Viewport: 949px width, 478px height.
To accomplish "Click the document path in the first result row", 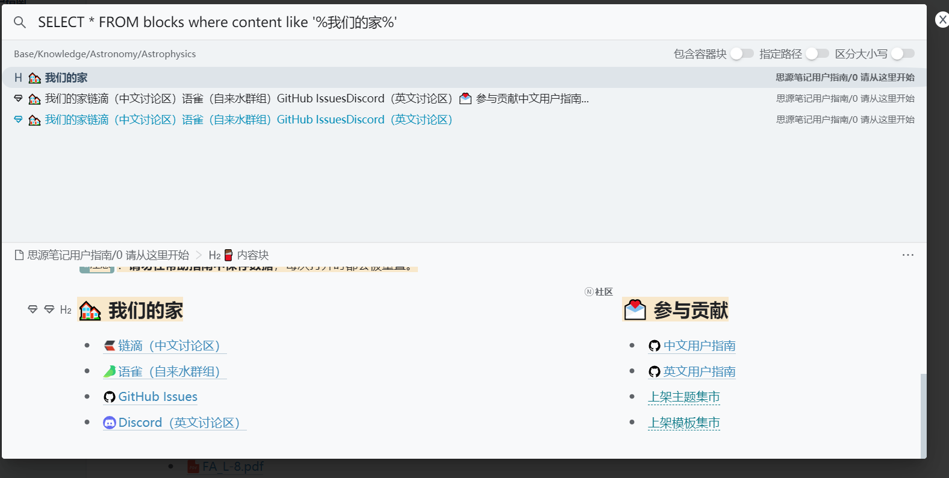I will [845, 78].
